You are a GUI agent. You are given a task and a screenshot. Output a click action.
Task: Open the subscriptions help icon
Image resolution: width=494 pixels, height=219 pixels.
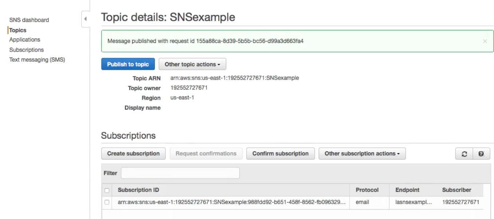[481, 154]
